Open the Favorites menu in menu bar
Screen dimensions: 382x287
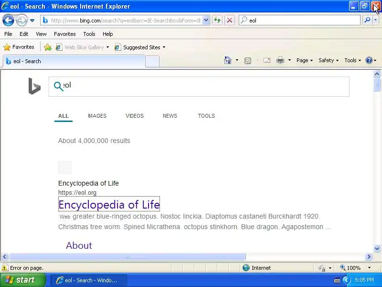[x=65, y=34]
